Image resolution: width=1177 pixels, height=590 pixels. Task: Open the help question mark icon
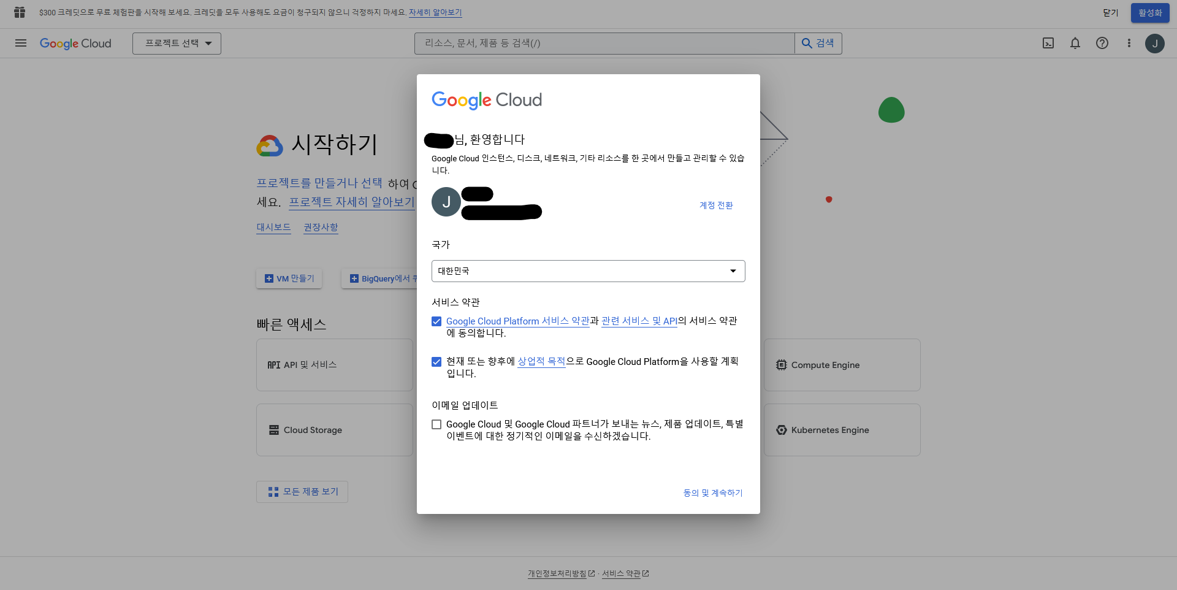pyautogui.click(x=1102, y=43)
